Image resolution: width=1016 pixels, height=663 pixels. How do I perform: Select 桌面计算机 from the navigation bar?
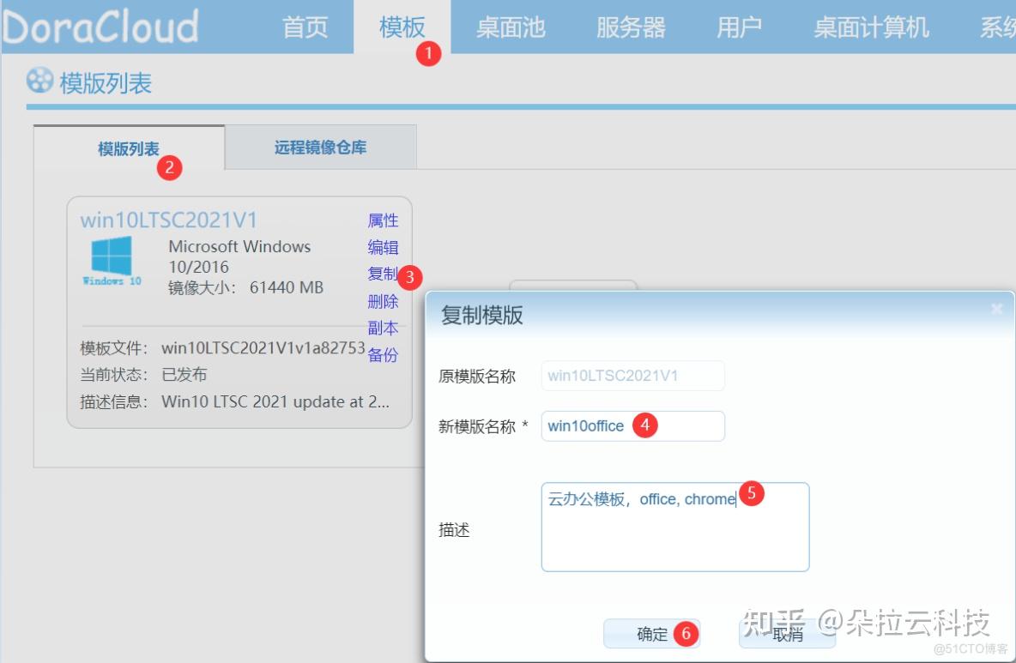tap(870, 27)
